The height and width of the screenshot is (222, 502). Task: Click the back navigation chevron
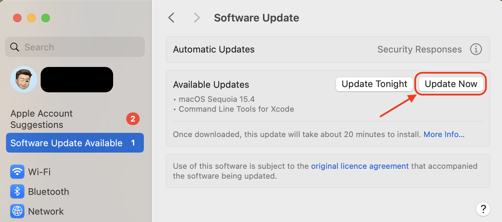(171, 18)
